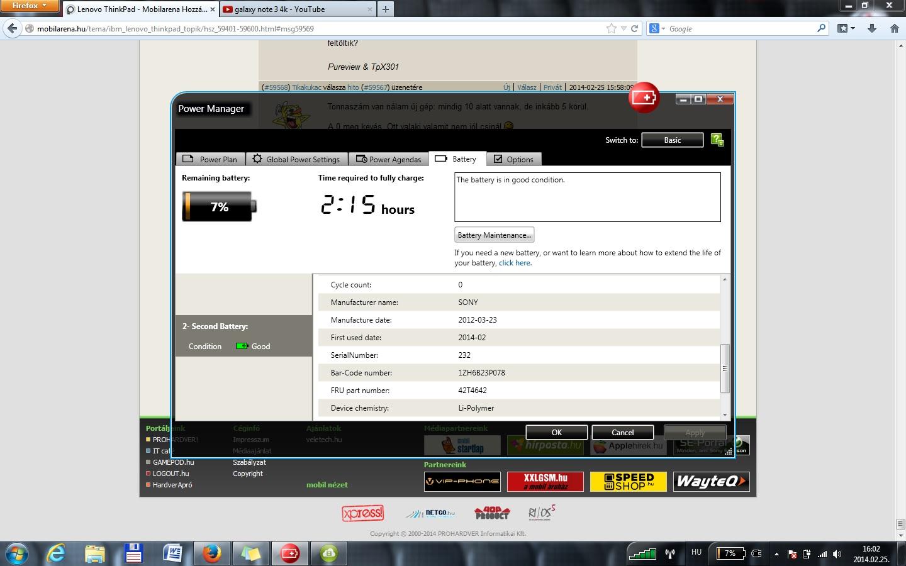Select the SONY manufacturer name value
Image resolution: width=906 pixels, height=566 pixels.
click(468, 302)
